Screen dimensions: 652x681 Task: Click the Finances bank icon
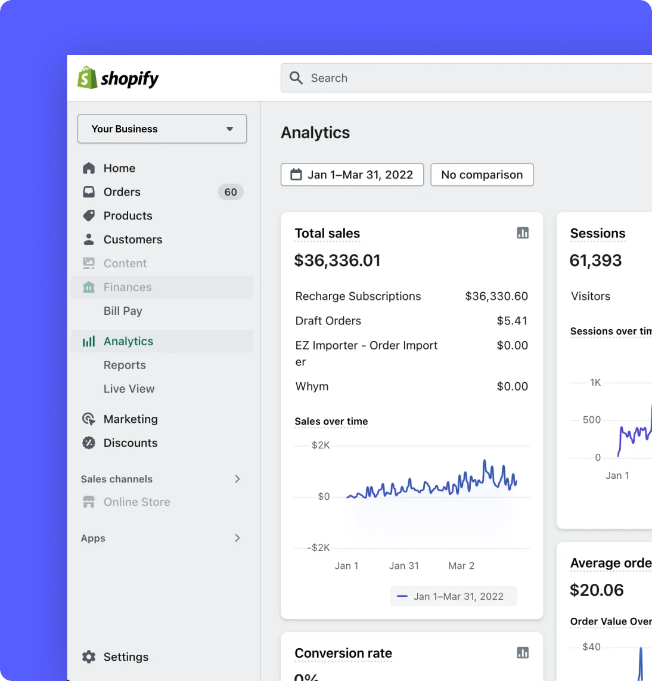point(89,287)
